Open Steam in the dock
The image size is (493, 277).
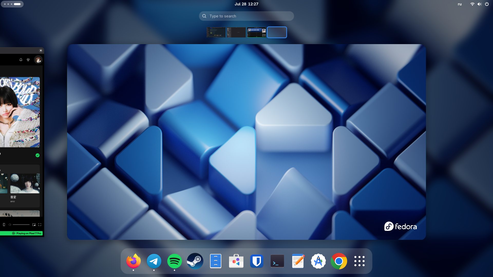[195, 261]
